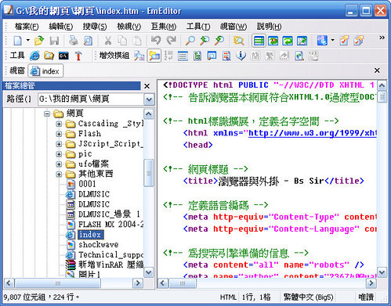Toggle Wrap by Window icon

(288, 41)
